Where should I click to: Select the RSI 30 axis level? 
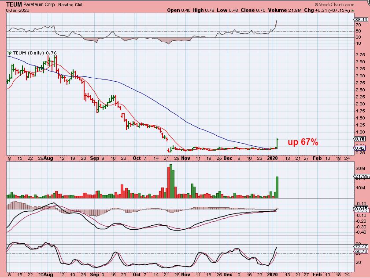click(x=358, y=37)
